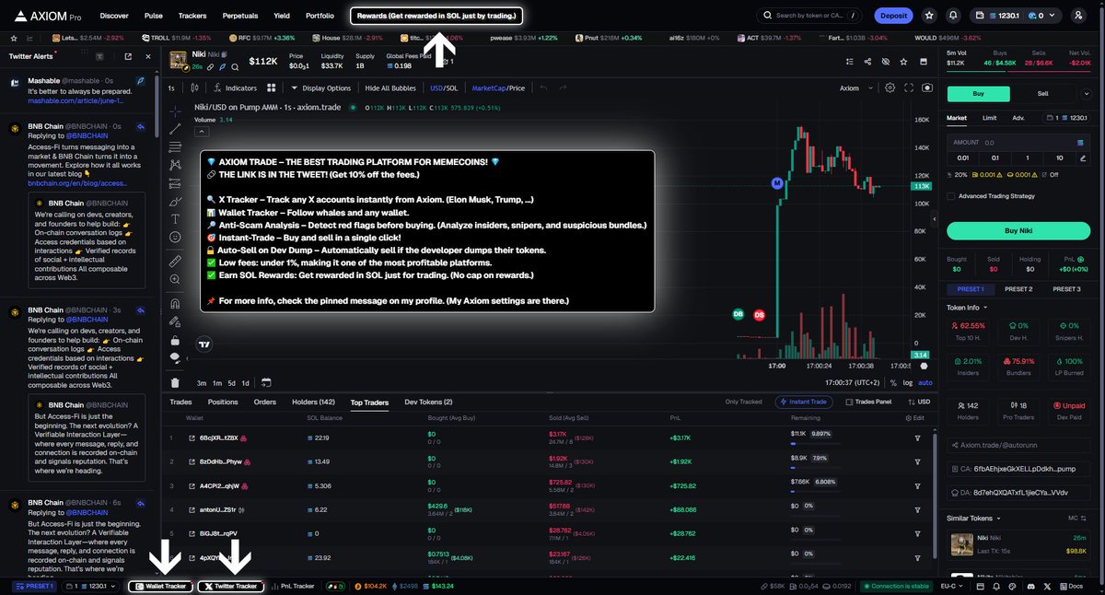Open the Twitter Tracker
Viewport: 1105px width, 595px height.
pyautogui.click(x=231, y=586)
